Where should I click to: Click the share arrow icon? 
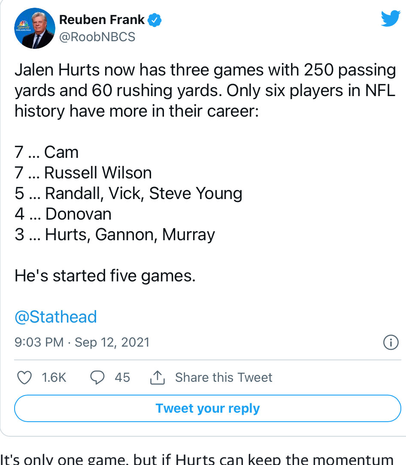click(157, 377)
